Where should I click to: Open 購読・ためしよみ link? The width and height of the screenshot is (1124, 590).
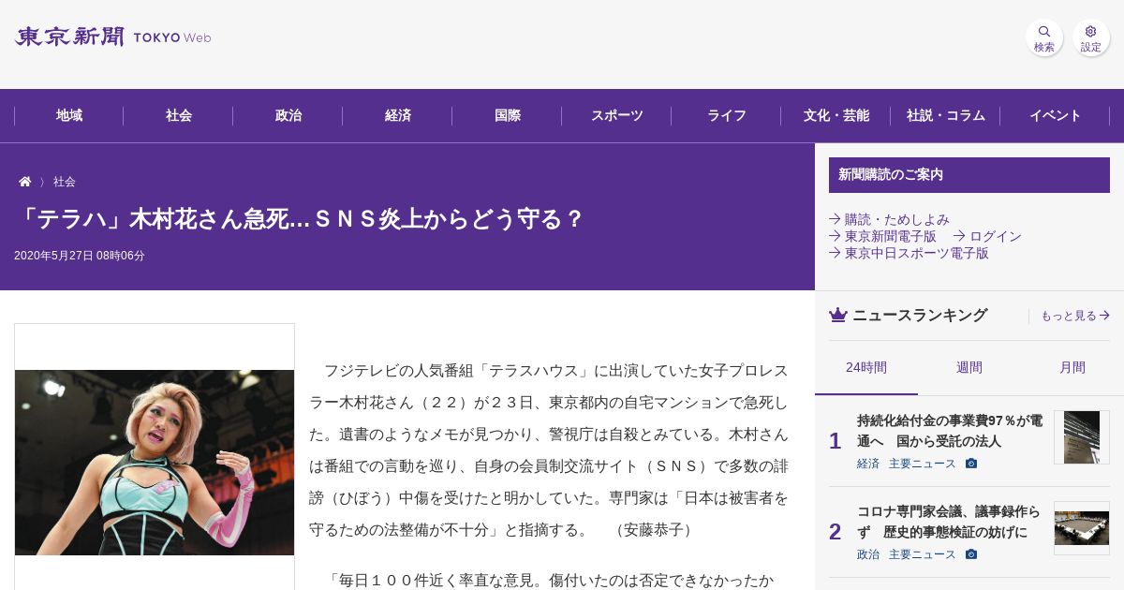pyautogui.click(x=889, y=219)
